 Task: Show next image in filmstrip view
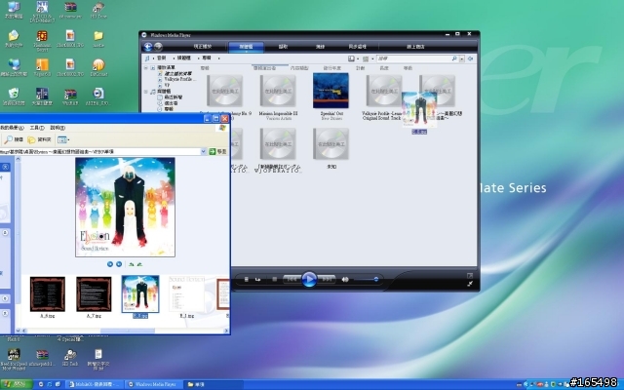click(x=119, y=264)
